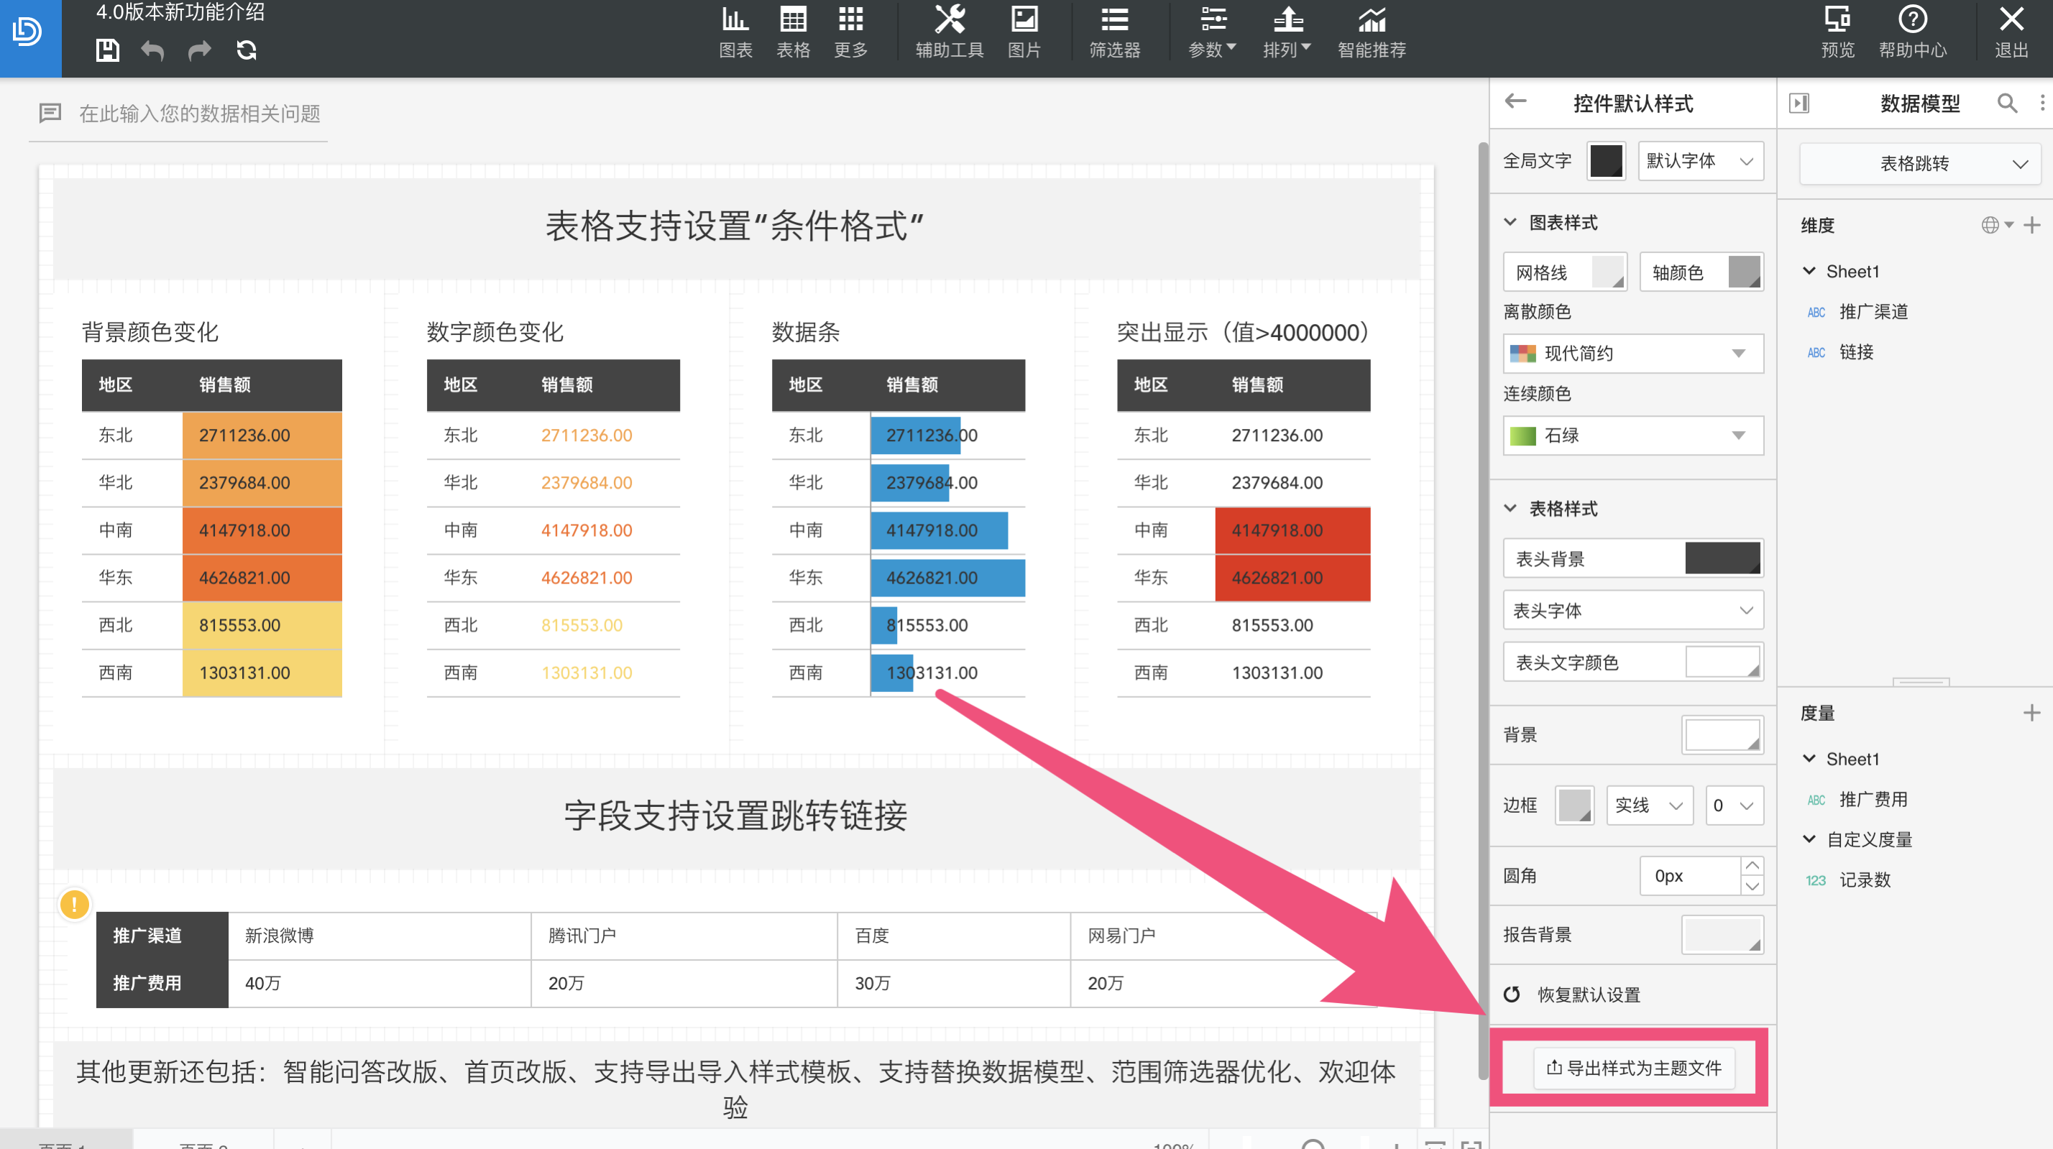The image size is (2053, 1149).
Task: Click the 数据条 widget title
Action: tap(806, 332)
